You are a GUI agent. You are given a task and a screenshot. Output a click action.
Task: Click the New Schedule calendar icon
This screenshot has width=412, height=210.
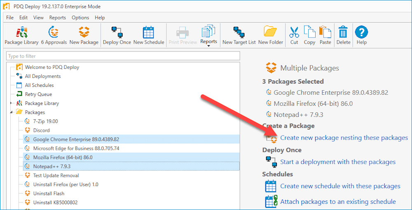pyautogui.click(x=149, y=32)
